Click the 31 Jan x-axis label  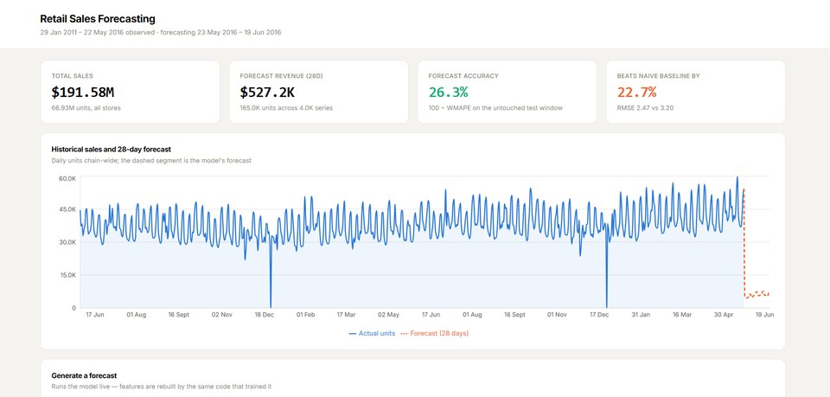(641, 315)
